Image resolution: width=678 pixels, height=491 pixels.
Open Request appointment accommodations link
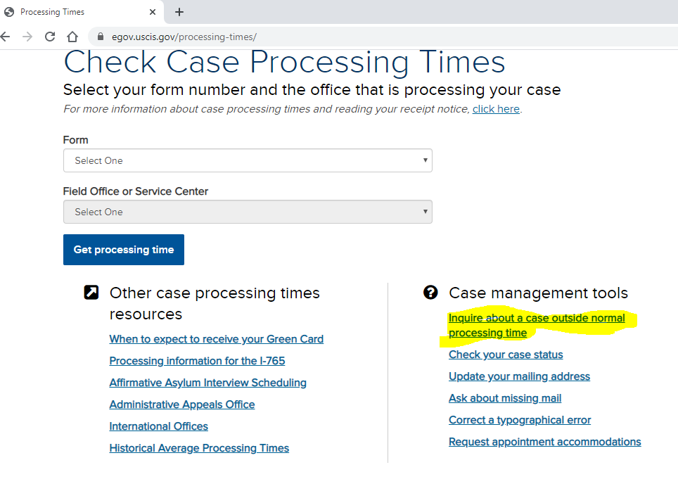(545, 442)
